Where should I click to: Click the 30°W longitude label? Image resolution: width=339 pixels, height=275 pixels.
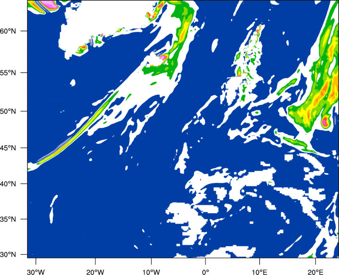coord(36,272)
